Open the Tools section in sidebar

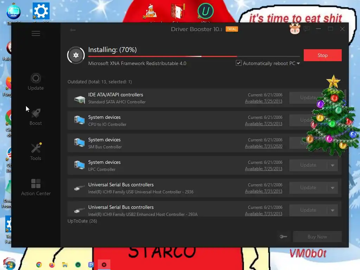tap(36, 152)
